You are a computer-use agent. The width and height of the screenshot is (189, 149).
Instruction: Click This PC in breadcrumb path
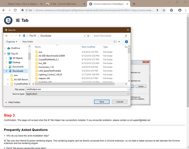(33, 36)
